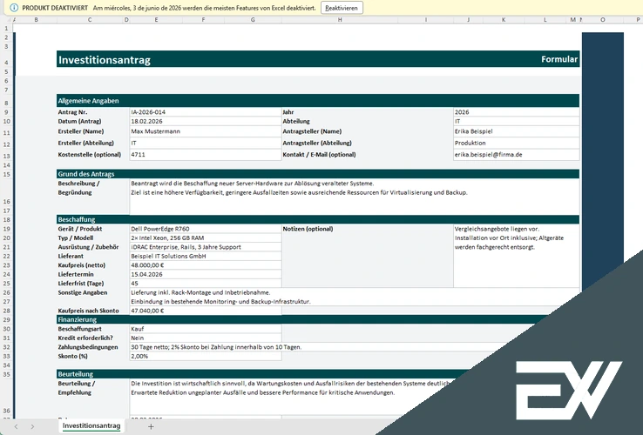Select the Allgemeine Angaben section header
Image resolution: width=643 pixels, height=435 pixels.
318,100
